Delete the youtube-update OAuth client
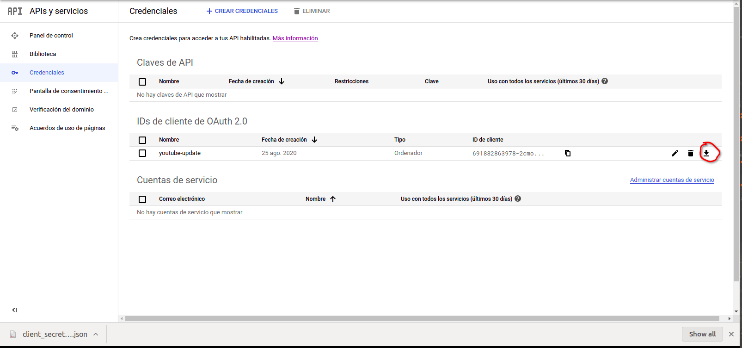742x348 pixels. point(690,153)
